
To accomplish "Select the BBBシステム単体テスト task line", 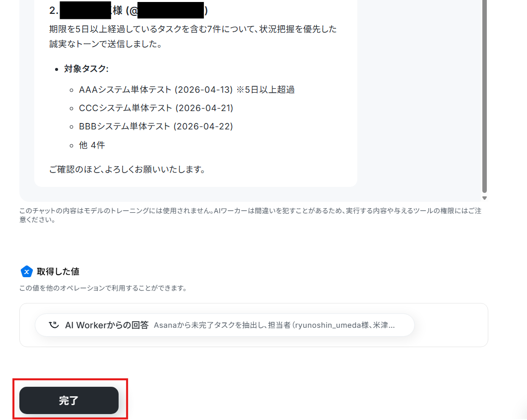I will click(156, 126).
